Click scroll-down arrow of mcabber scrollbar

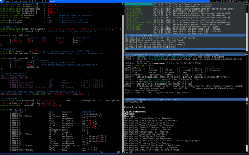coord(247,51)
